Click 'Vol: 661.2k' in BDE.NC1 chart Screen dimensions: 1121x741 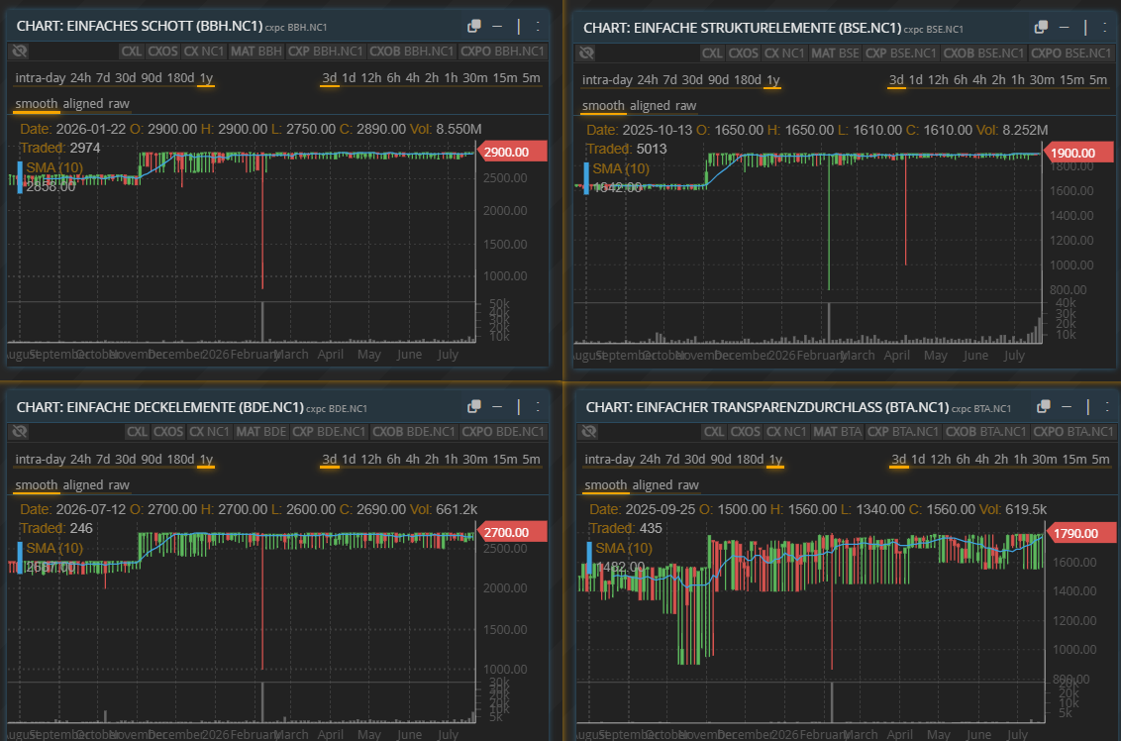click(444, 509)
